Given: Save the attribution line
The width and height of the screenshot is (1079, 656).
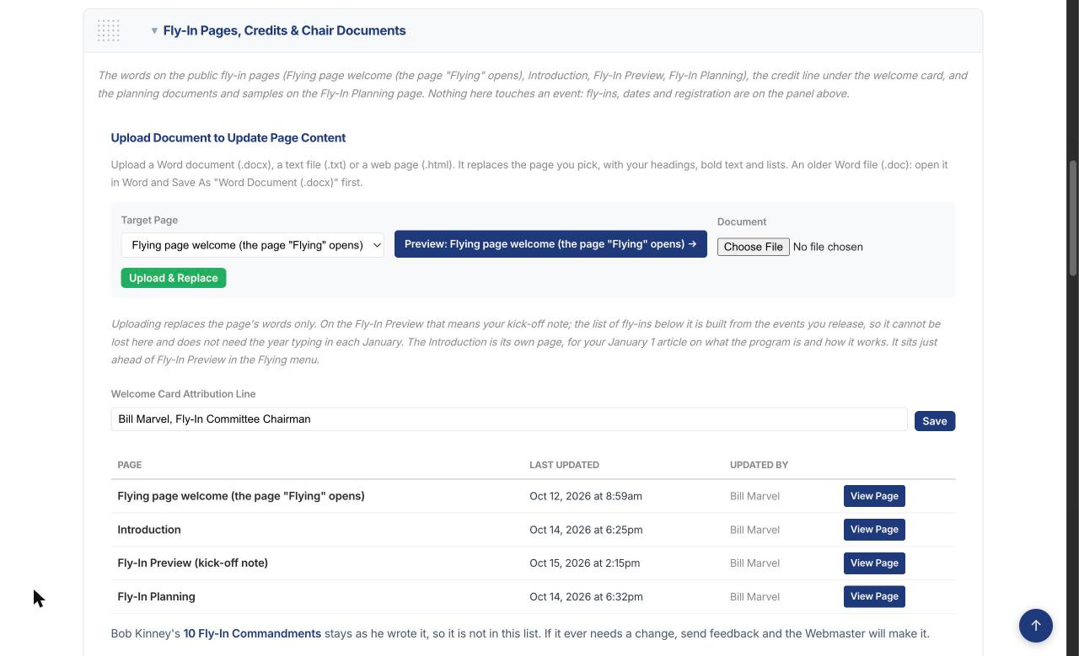Looking at the screenshot, I should 935,421.
